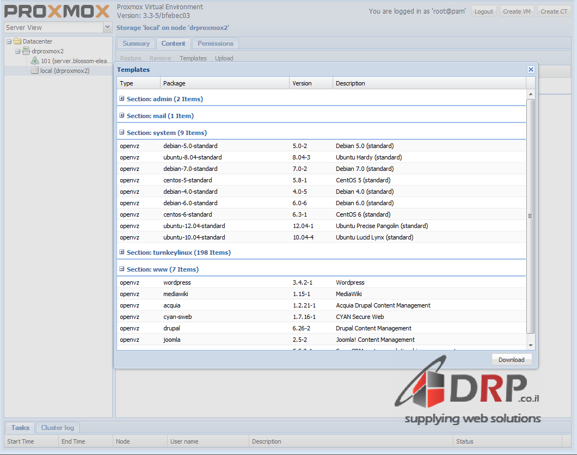Click the templates list scroll down arrow
Image resolution: width=577 pixels, height=455 pixels.
coord(531,345)
